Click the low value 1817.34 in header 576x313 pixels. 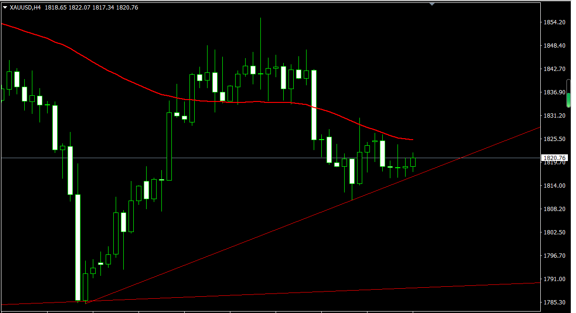click(103, 8)
